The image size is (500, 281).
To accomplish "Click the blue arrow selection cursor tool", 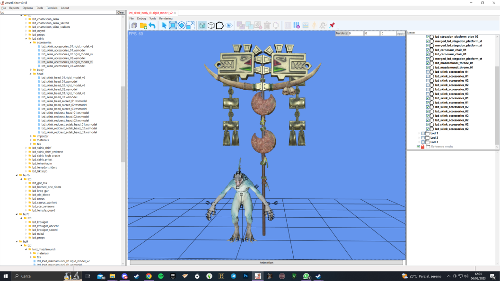I will point(164,26).
